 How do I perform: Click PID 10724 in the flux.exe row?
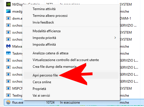tap(50, 103)
